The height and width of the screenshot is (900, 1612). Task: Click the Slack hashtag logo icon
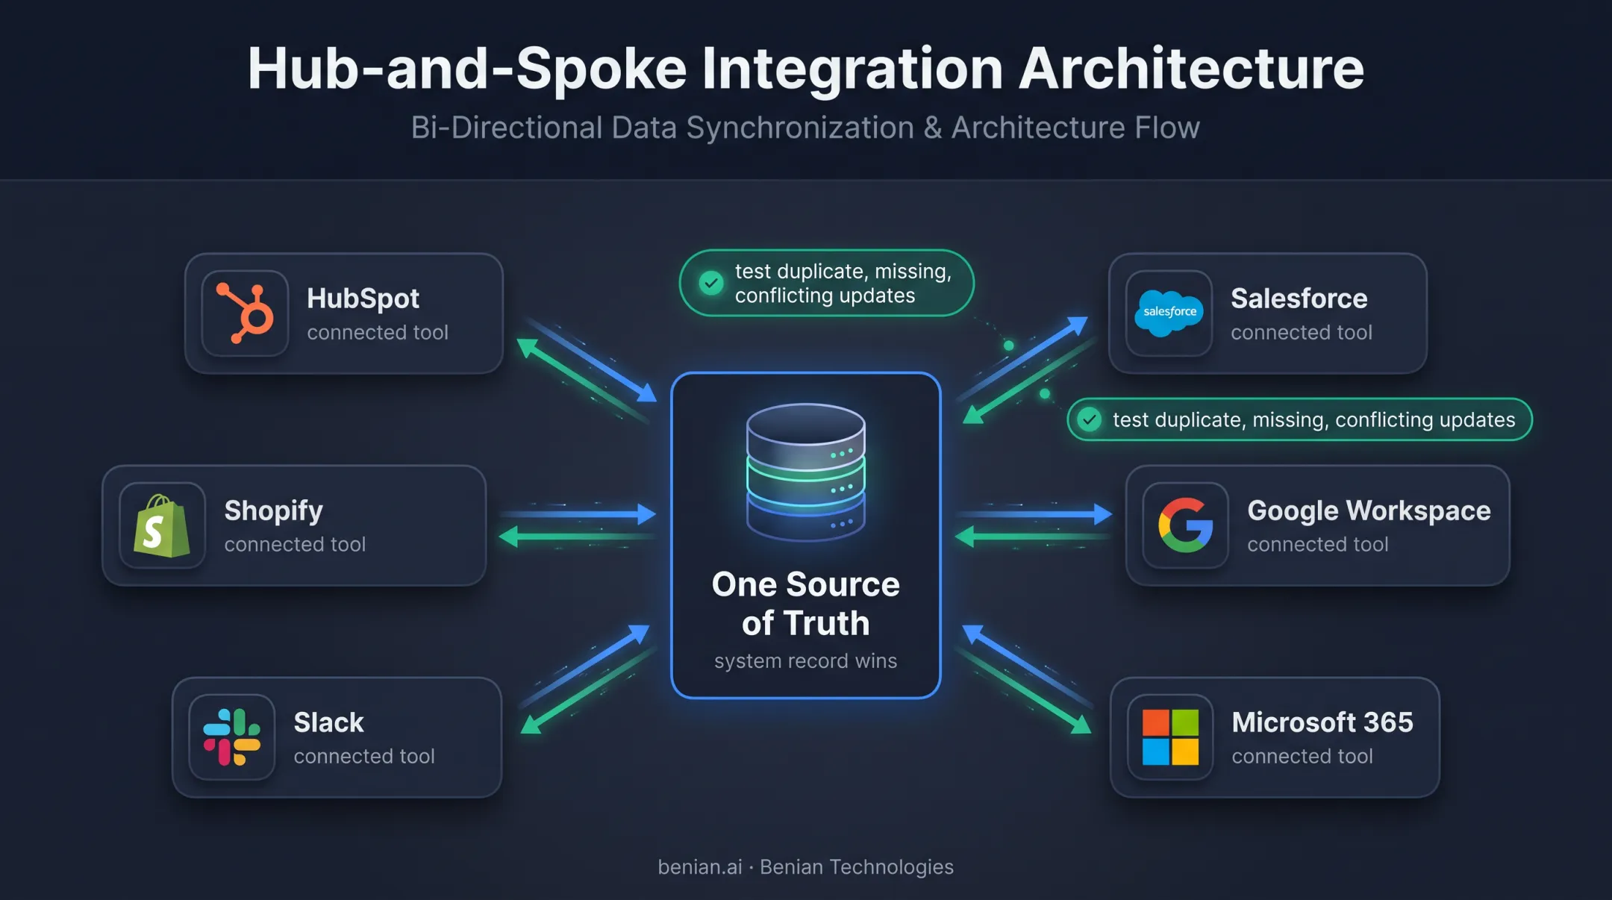click(x=232, y=737)
